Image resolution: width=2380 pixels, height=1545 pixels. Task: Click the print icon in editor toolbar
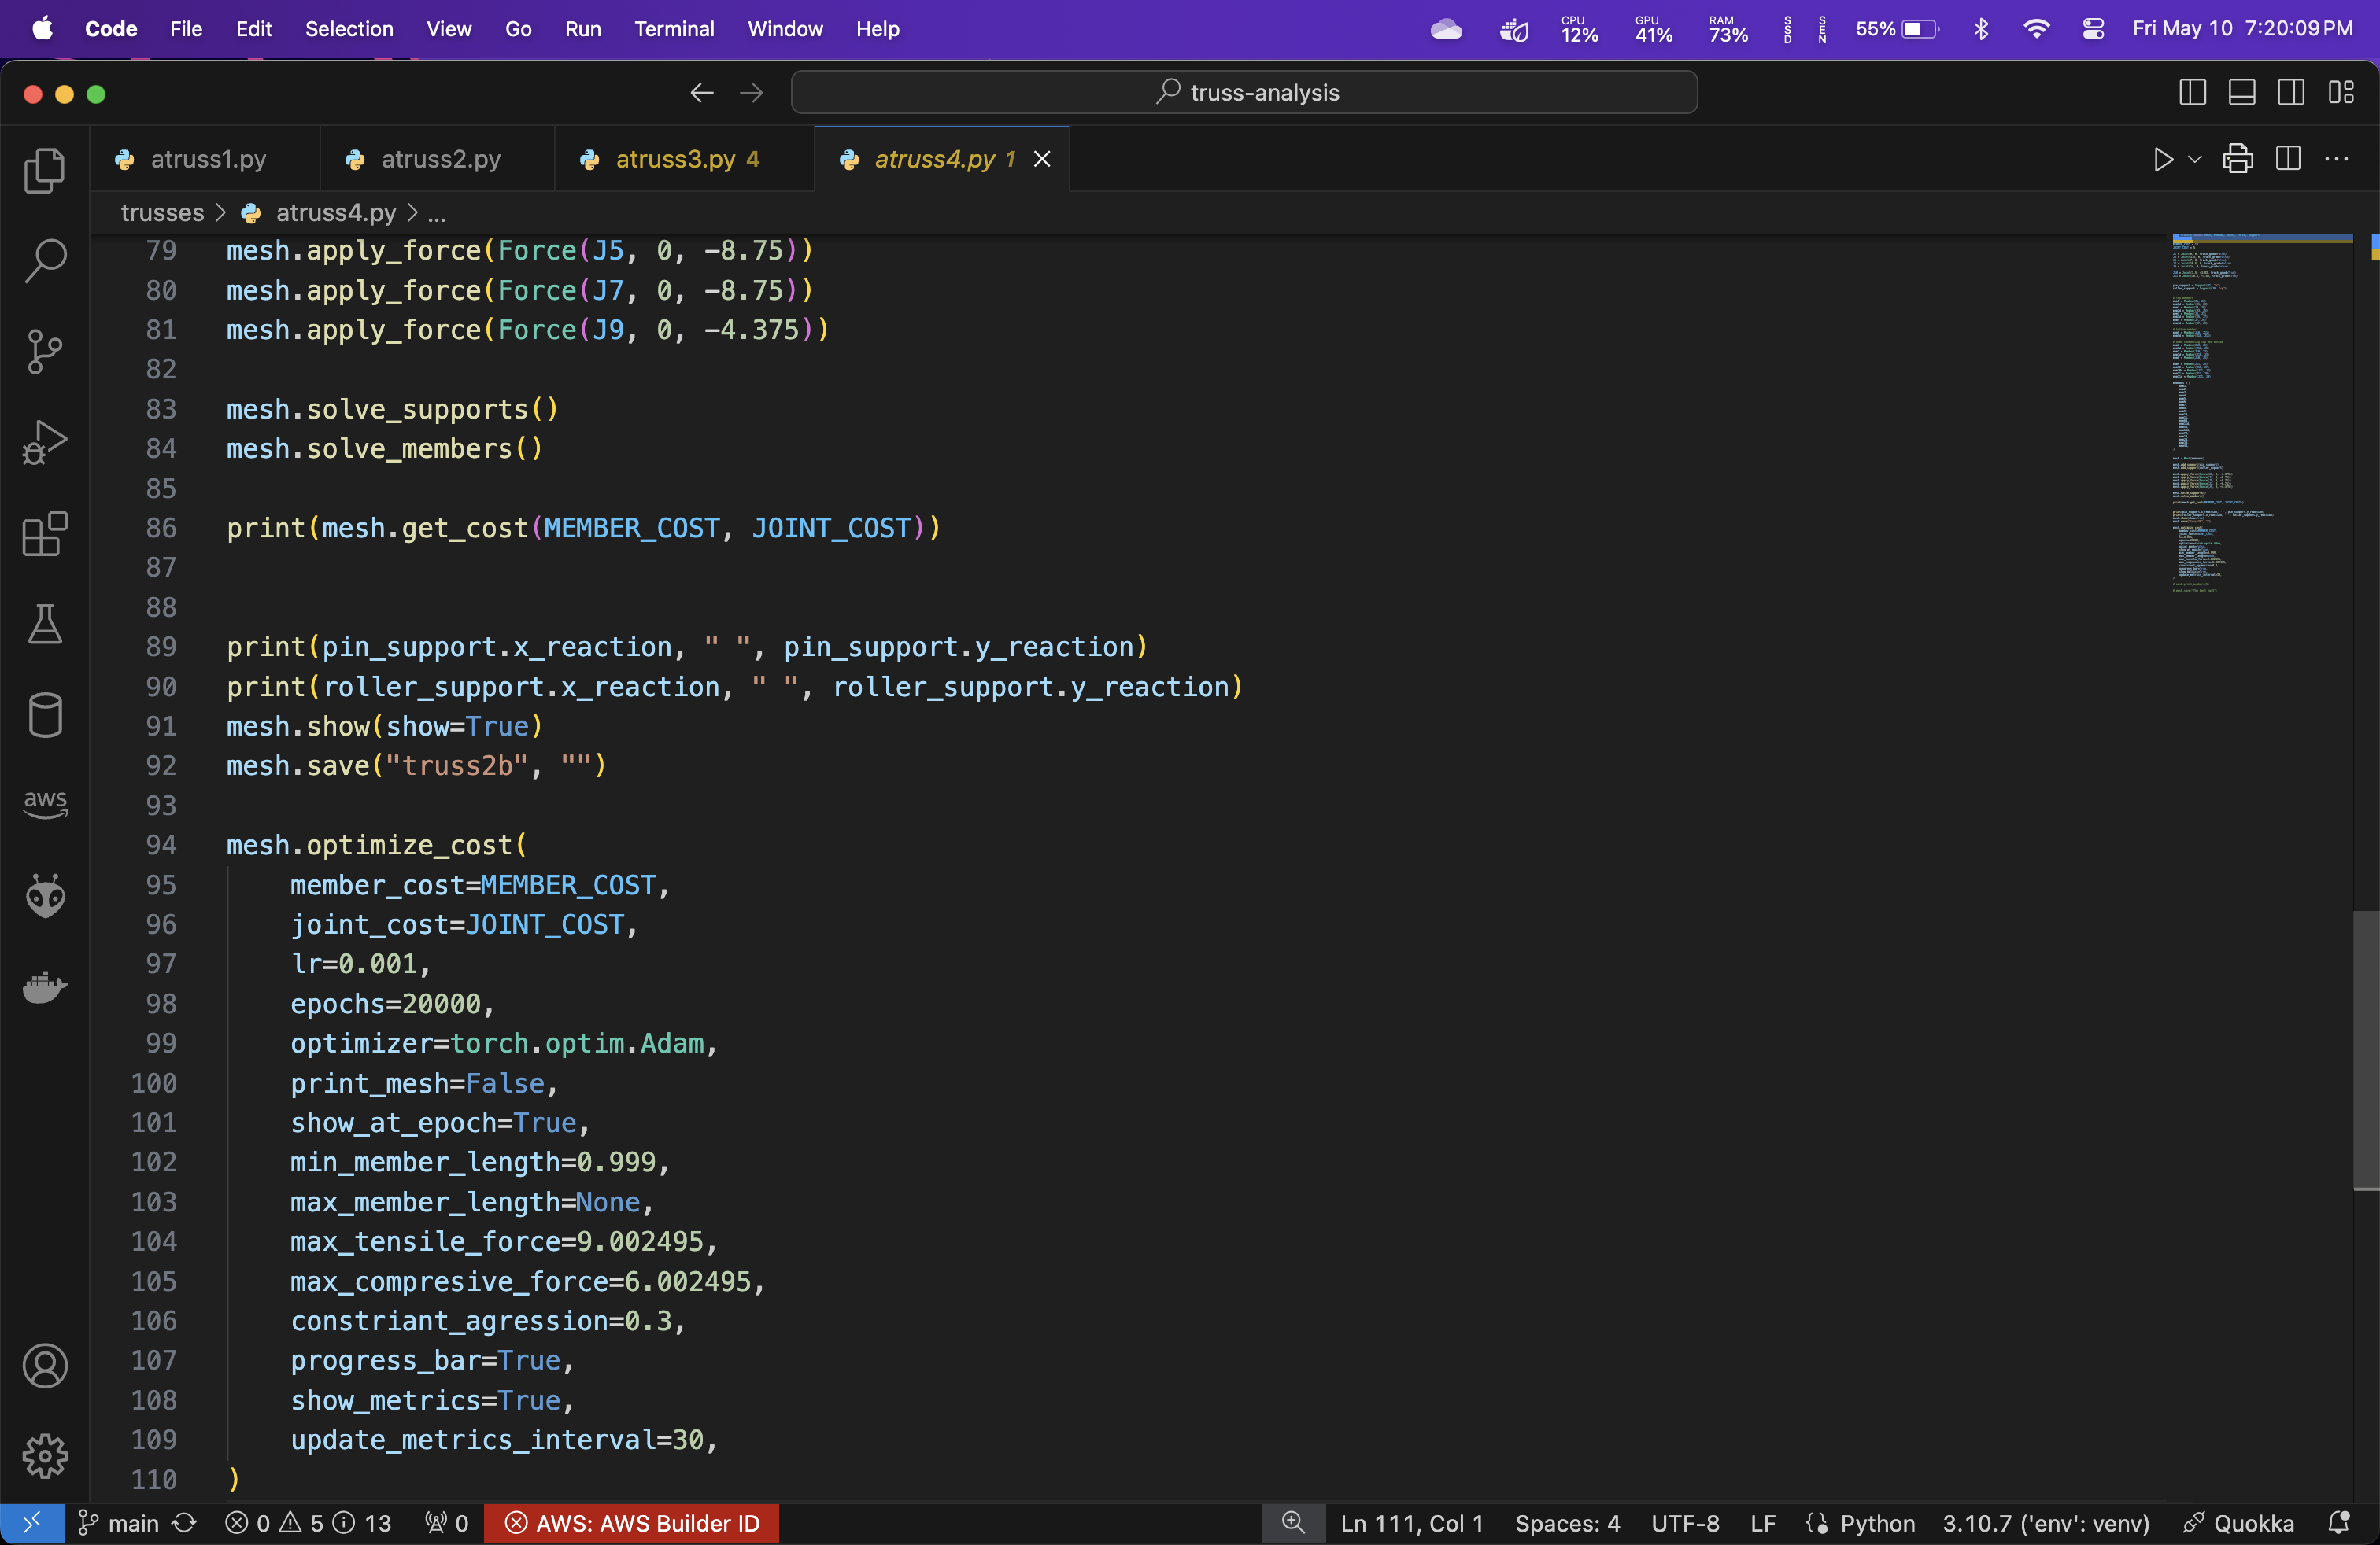tap(2238, 160)
